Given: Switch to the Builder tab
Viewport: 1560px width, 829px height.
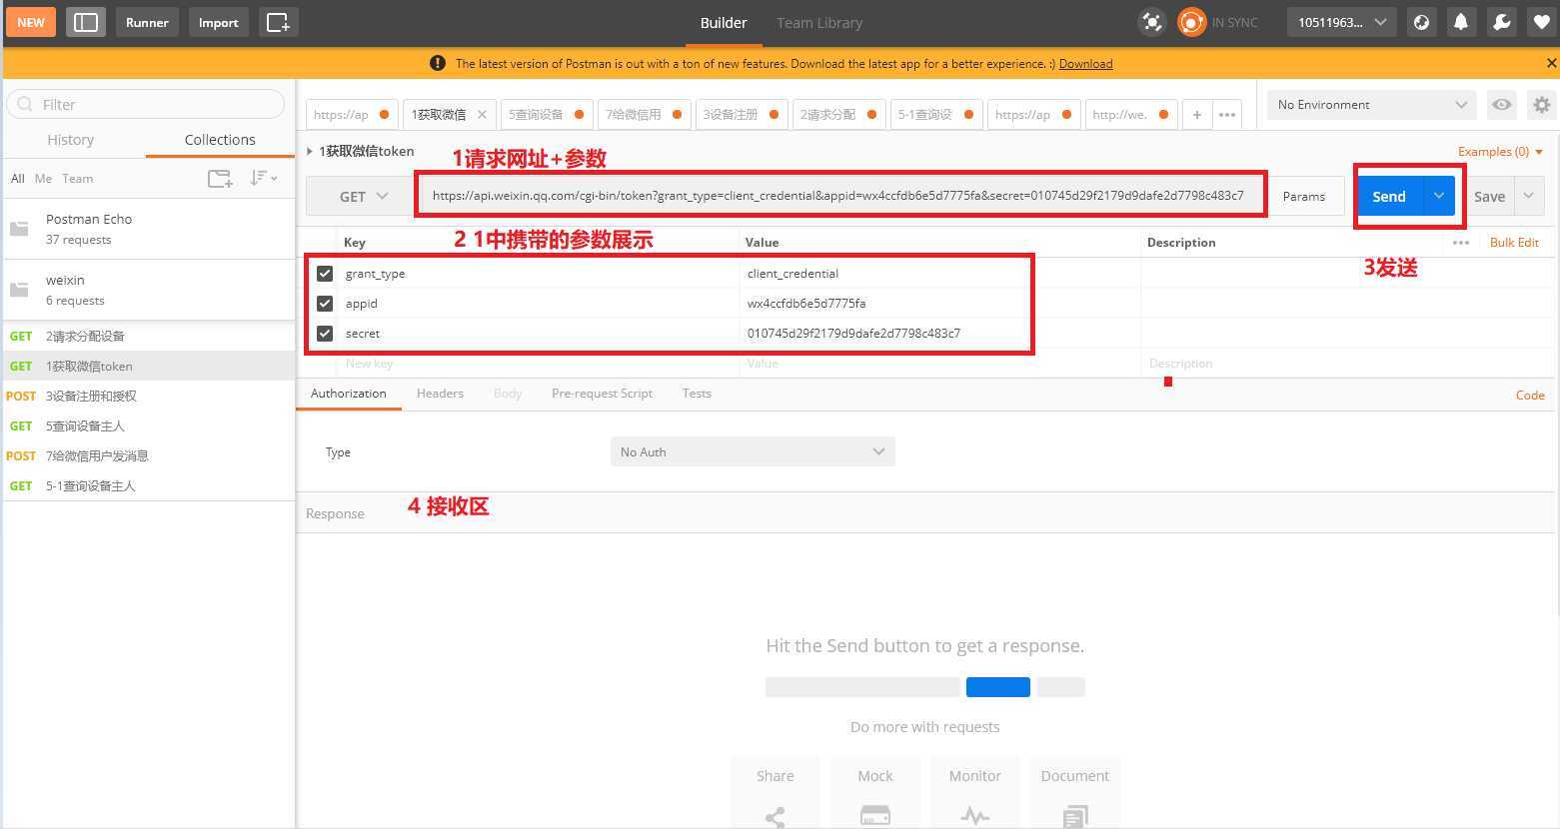Looking at the screenshot, I should pyautogui.click(x=724, y=22).
